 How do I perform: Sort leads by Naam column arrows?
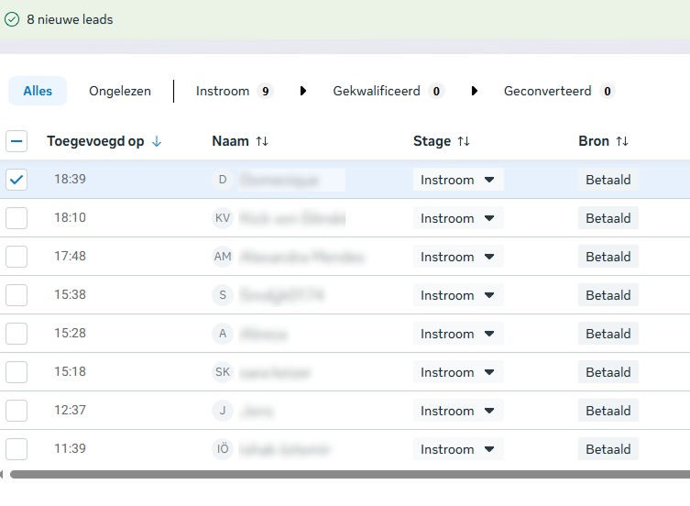(262, 141)
